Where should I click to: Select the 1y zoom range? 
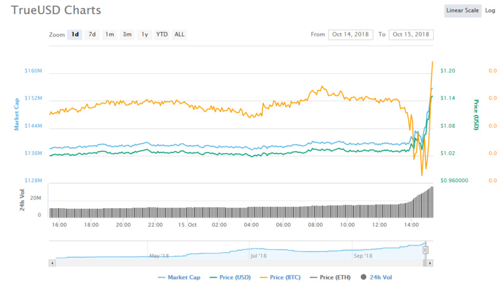pyautogui.click(x=145, y=35)
